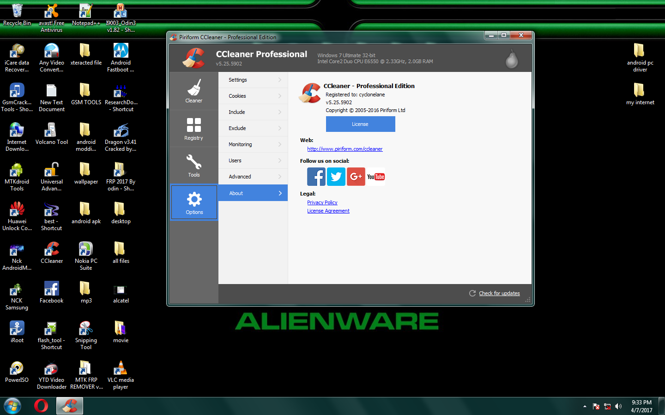
Task: Select the Nokia PC Suite desktop icon
Action: point(86,256)
